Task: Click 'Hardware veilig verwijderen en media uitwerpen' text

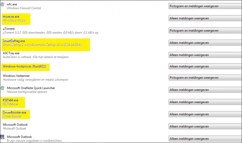Action: pos(36,80)
